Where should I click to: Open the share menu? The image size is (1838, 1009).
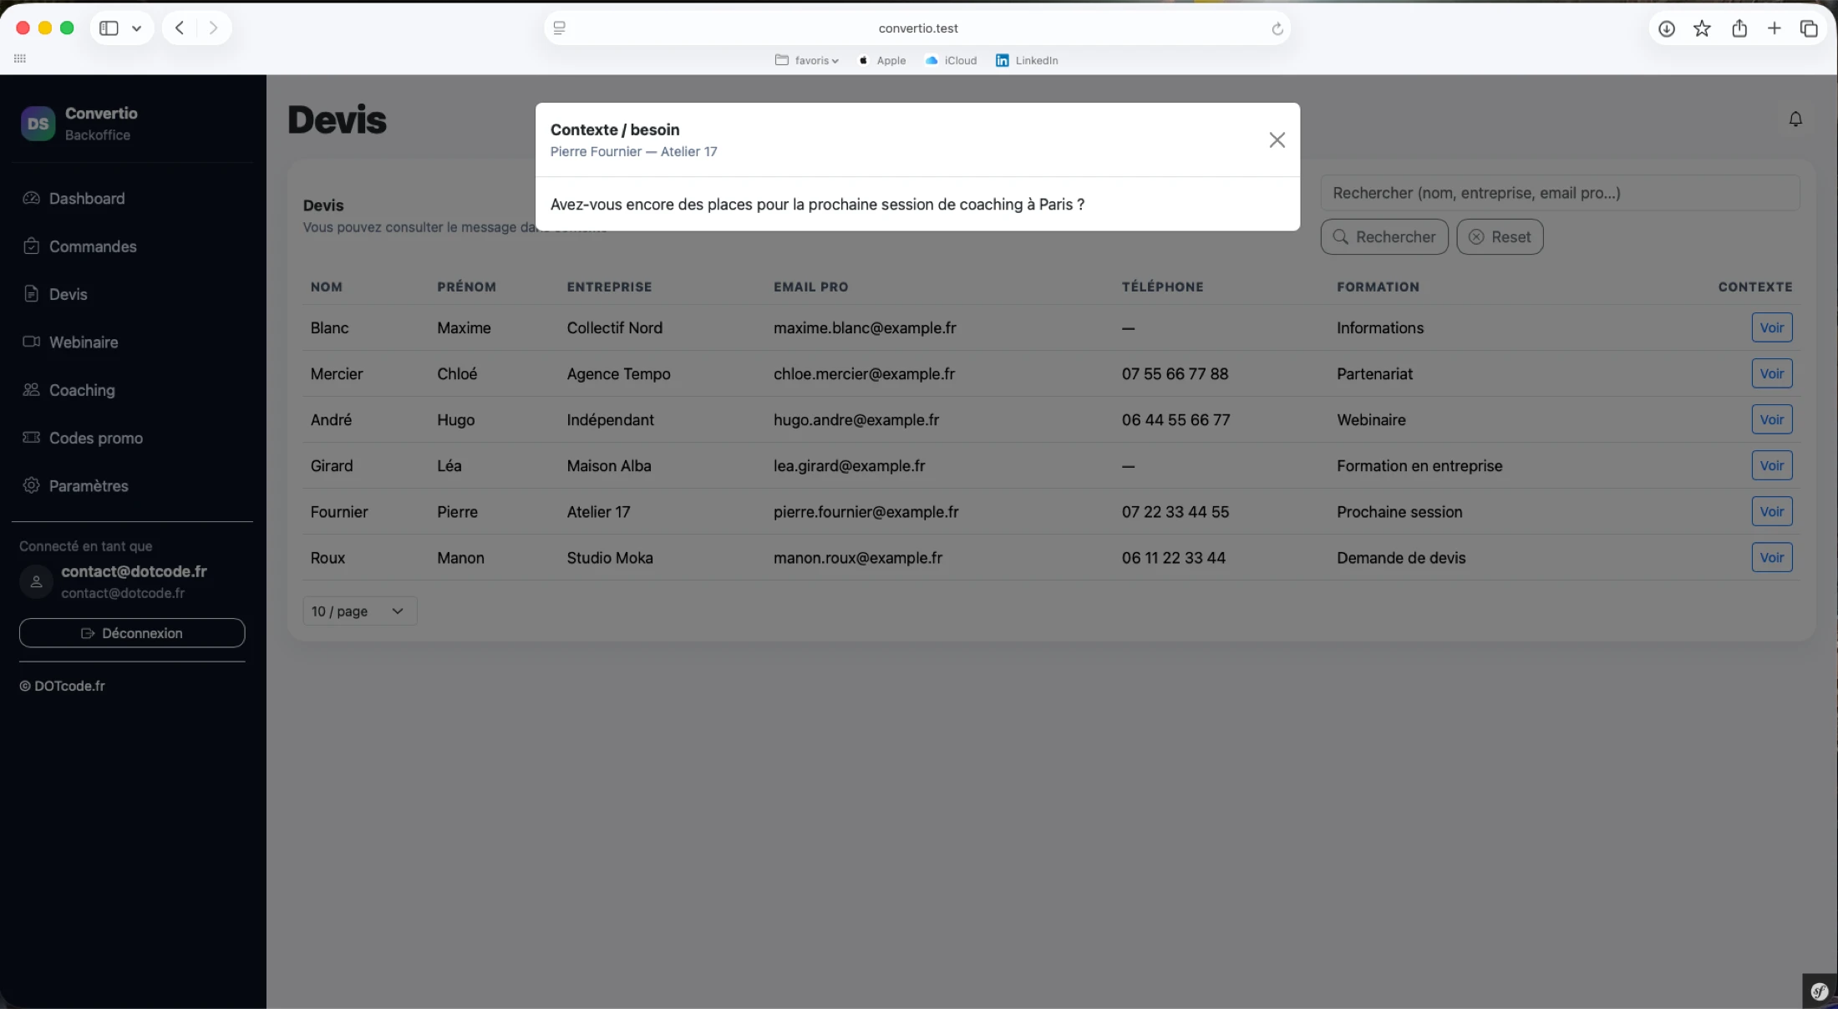[x=1739, y=28]
